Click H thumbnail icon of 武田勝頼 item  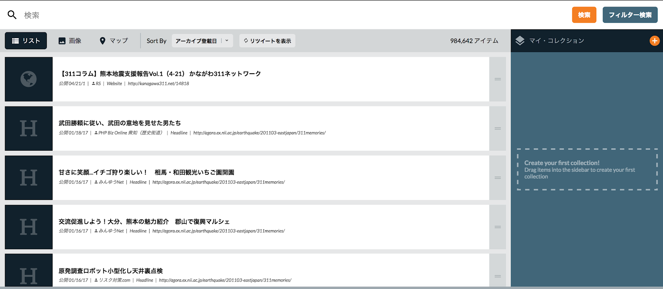click(29, 128)
